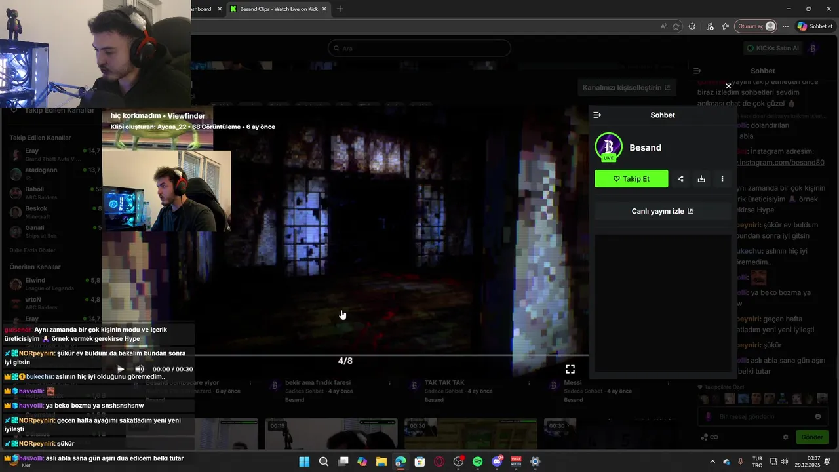Open Microsoft Store from taskbar
This screenshot has width=839, height=472.
[x=419, y=462]
